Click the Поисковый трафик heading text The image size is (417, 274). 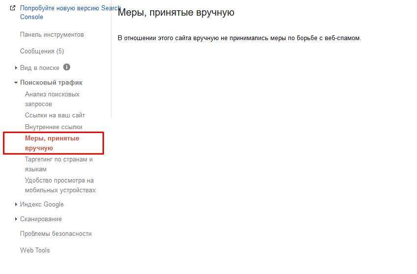pos(51,83)
